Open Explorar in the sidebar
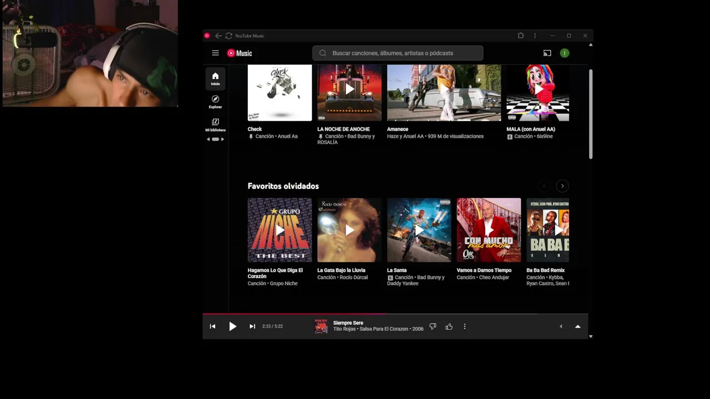The width and height of the screenshot is (710, 399). [x=215, y=102]
